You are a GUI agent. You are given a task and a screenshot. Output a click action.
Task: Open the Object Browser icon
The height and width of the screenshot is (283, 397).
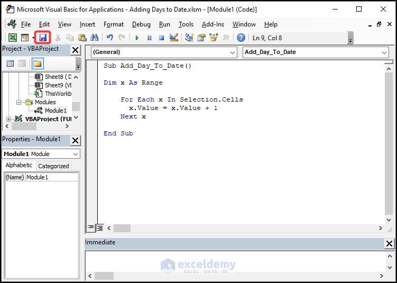[214, 38]
